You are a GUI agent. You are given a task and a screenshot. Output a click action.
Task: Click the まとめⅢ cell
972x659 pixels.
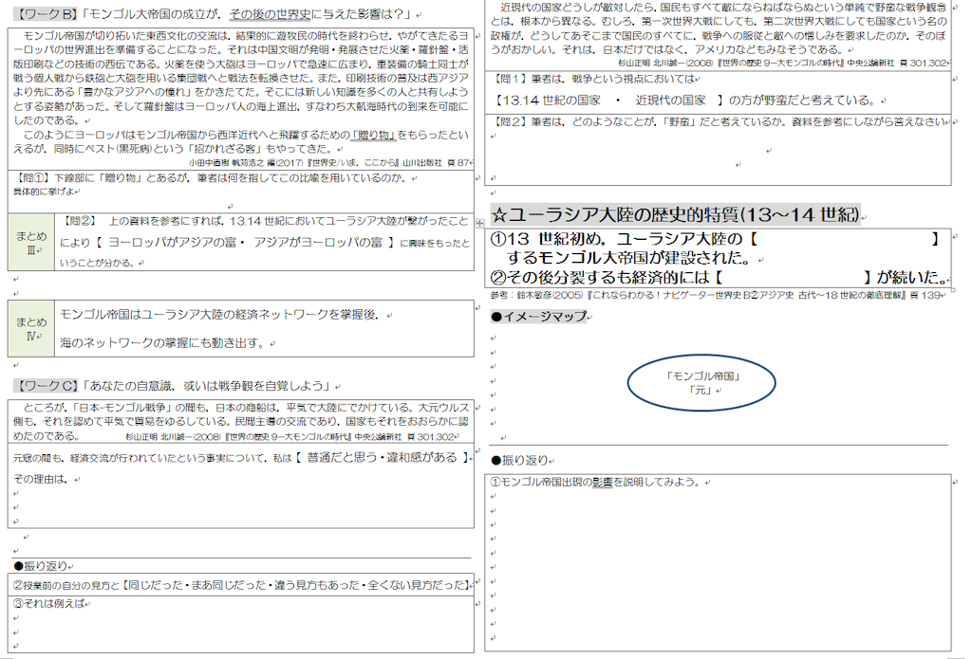(x=31, y=242)
